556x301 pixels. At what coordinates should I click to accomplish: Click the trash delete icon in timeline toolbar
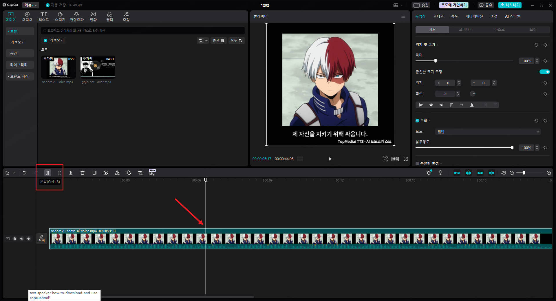[x=82, y=173]
